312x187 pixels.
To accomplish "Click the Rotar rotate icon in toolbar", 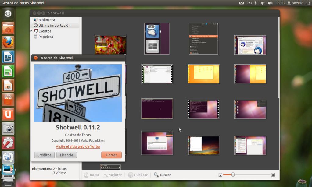I will click(x=87, y=175).
